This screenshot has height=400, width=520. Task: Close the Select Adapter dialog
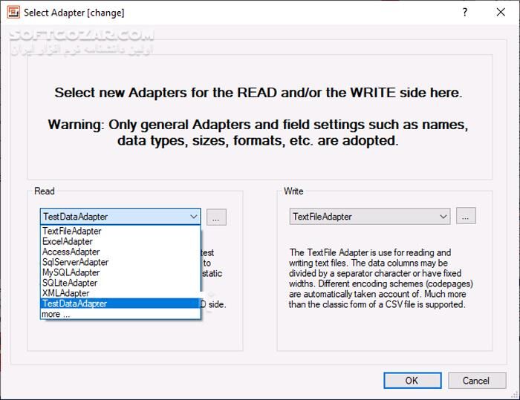pos(501,12)
